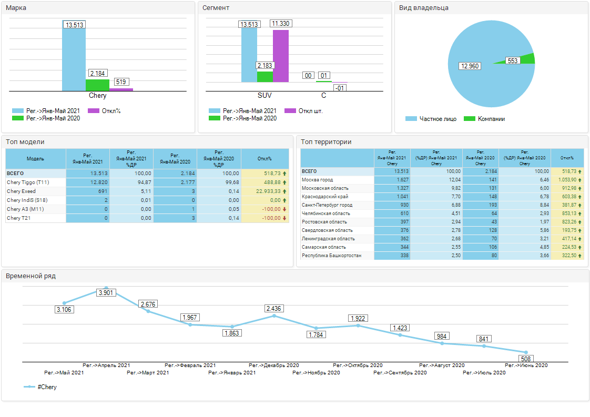Image resolution: width=590 pixels, height=417 pixels.
Task: Sort Топ территории table by Откл% header
Action: point(567,158)
